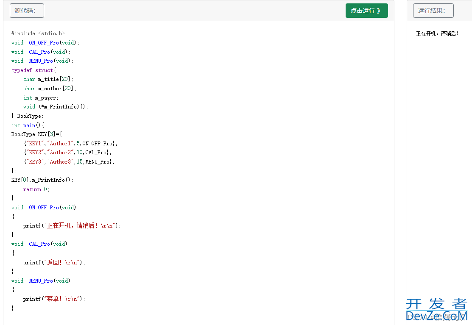Click the "KEY3" initializer row
472x325 pixels.
(69, 162)
